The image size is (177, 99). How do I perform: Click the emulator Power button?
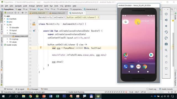166,14
